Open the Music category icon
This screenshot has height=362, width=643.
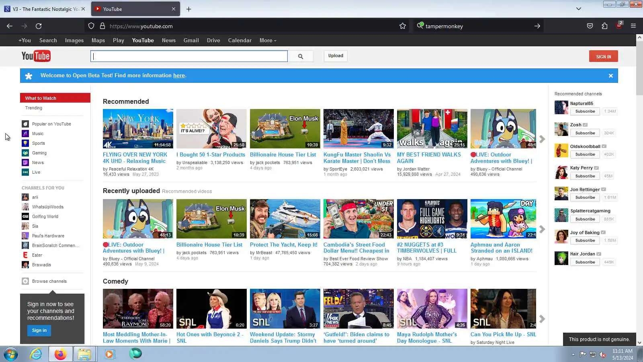tap(25, 134)
